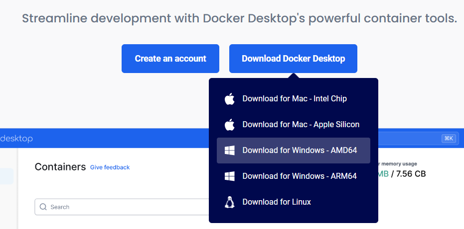Select Download for Windows - AMD64
Viewport: 464px width, 229px height.
293,151
